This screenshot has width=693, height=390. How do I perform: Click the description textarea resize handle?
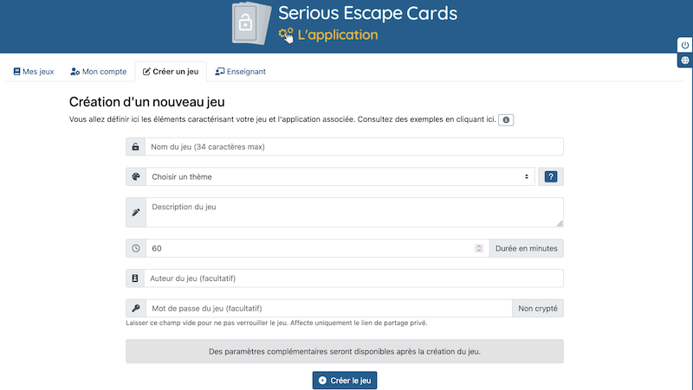[x=560, y=224]
